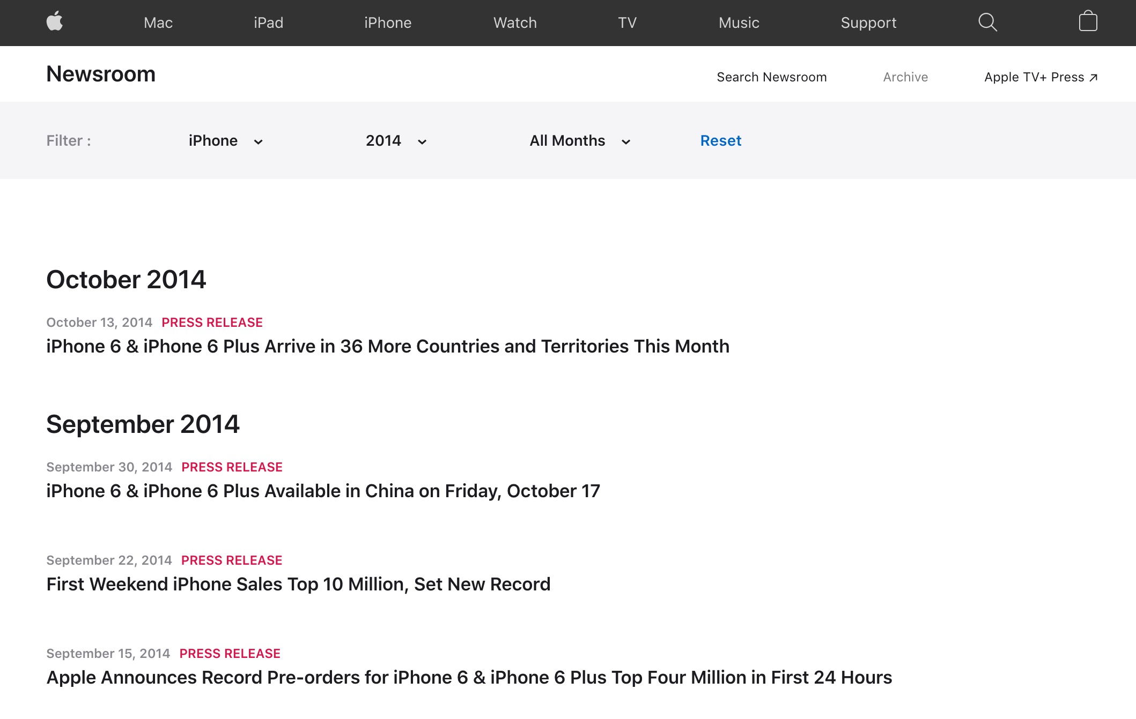
Task: Expand the All Months filter dropdown
Action: click(x=579, y=141)
